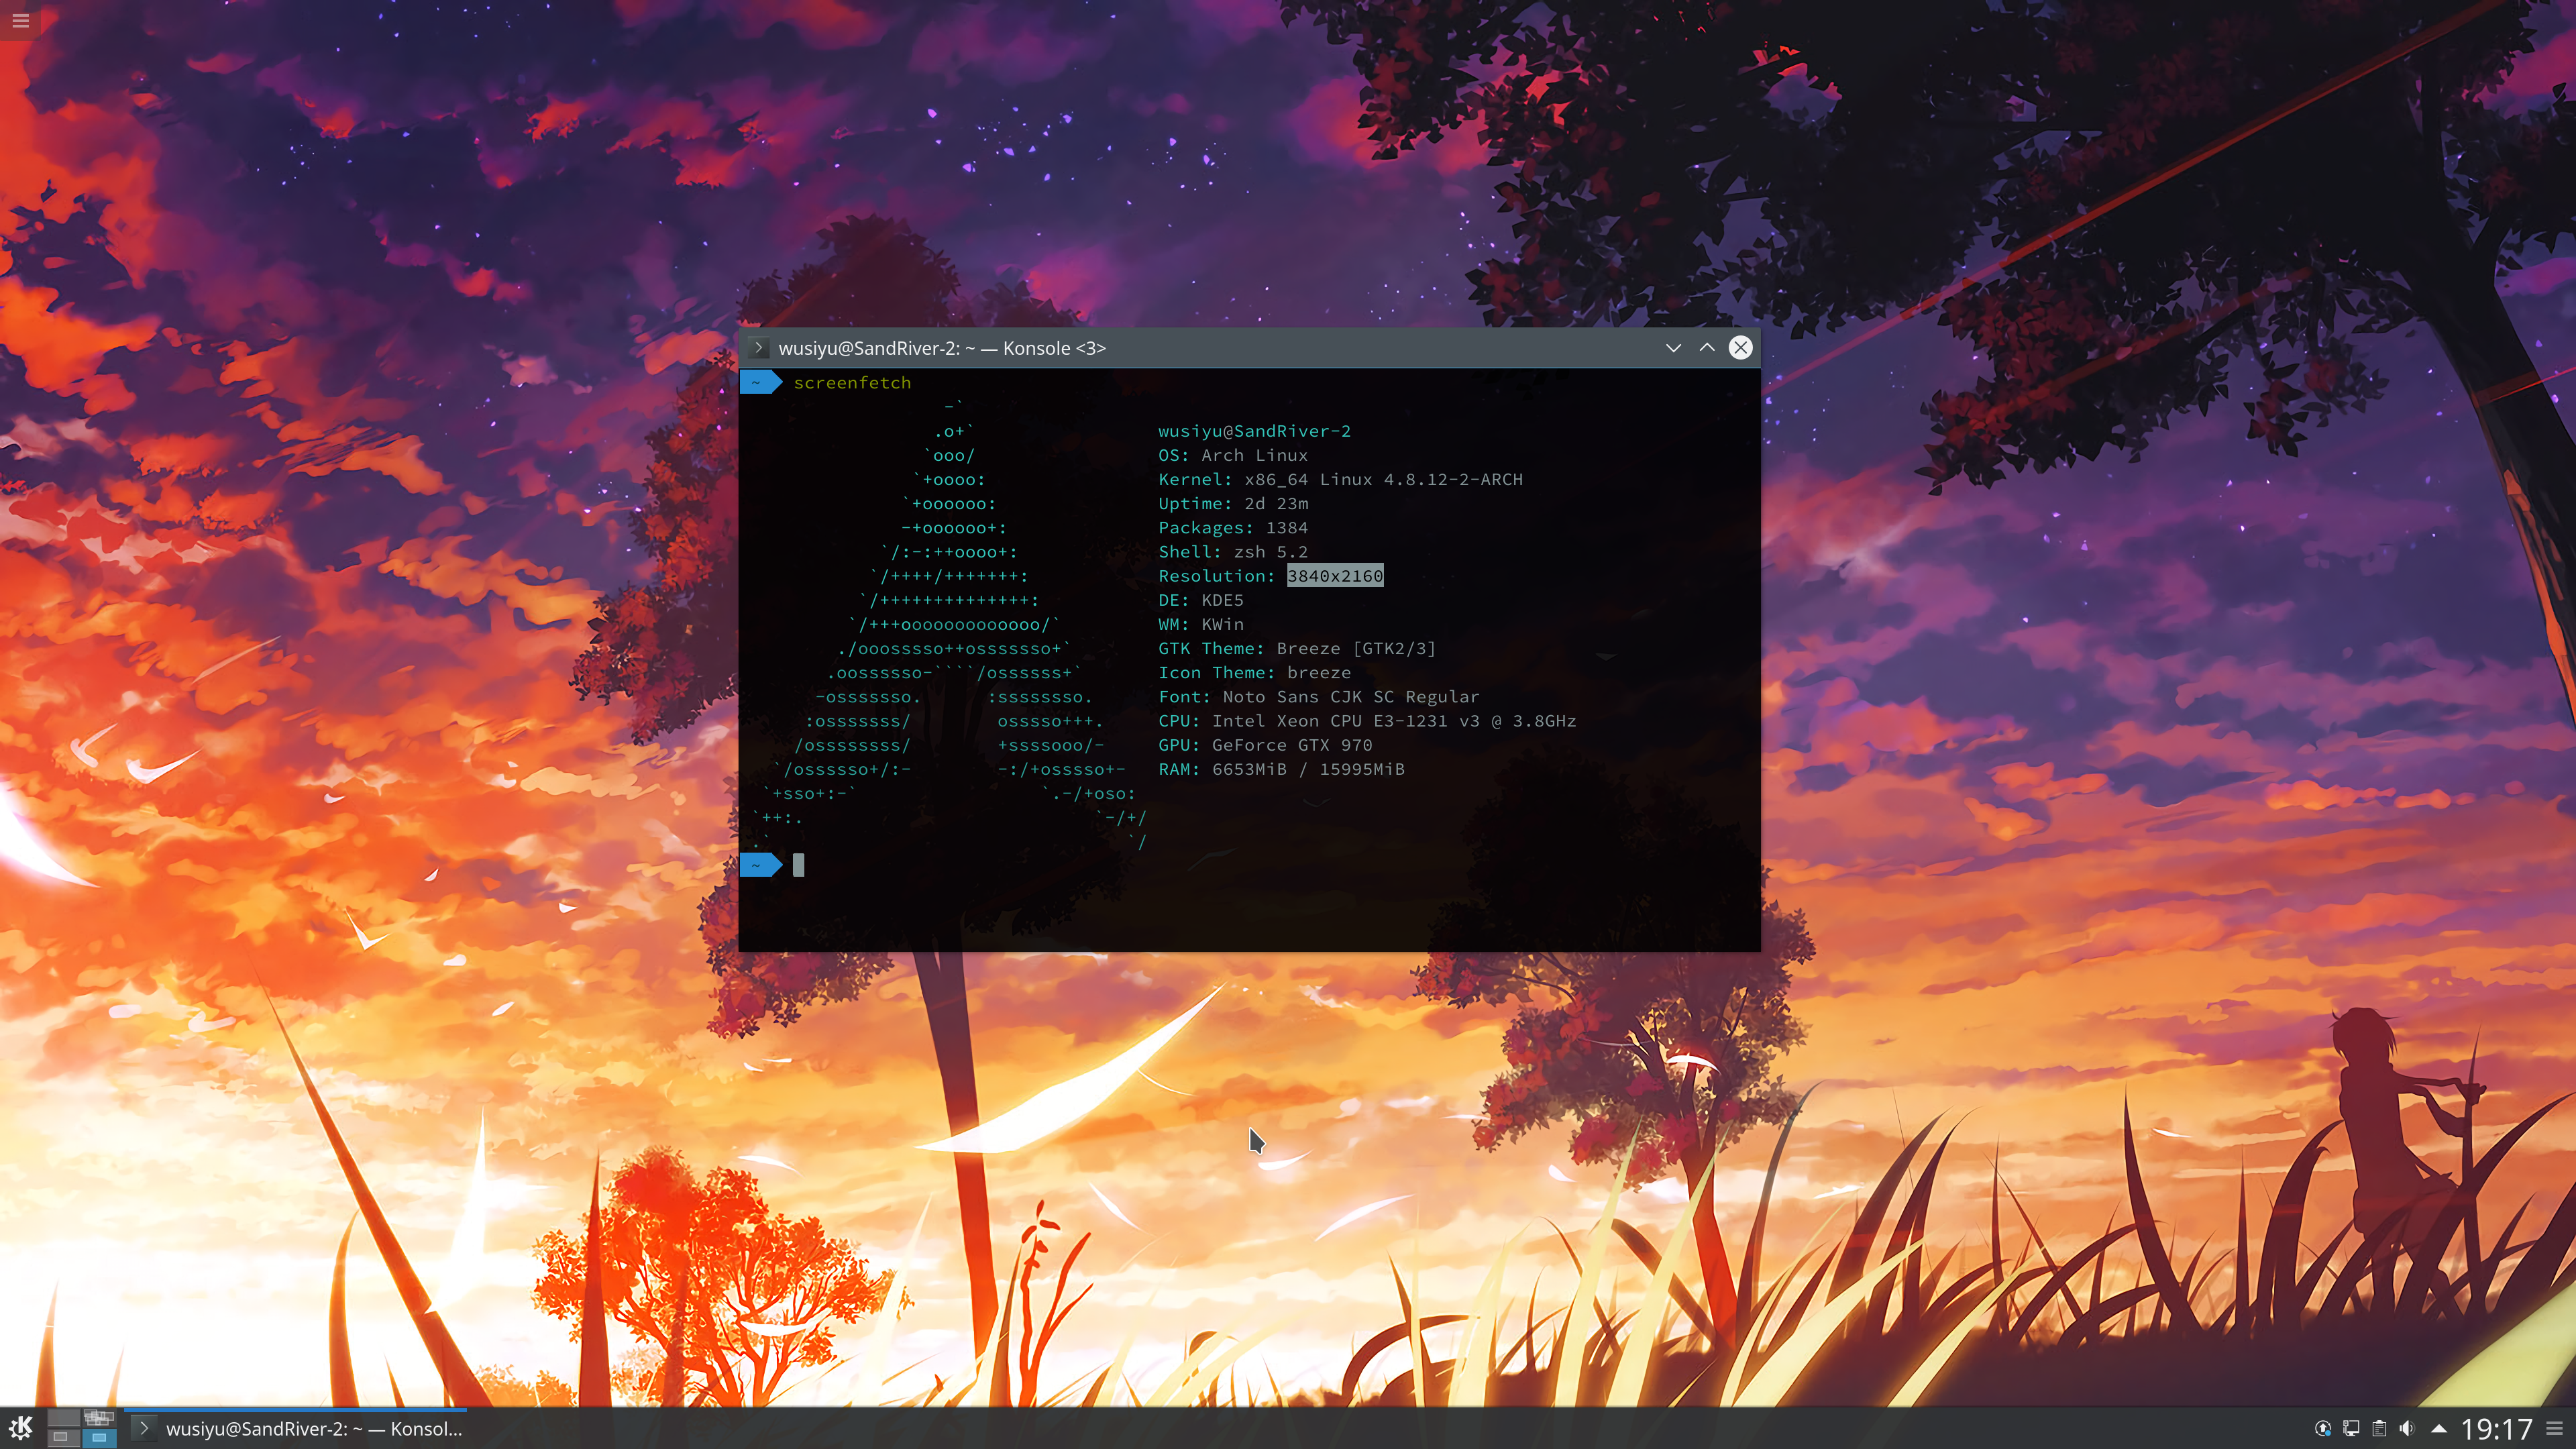Click the 'Kernel: x86_64 Linux 4.8.12-2-ARCH' line
The image size is (2576, 1449).
click(1340, 479)
